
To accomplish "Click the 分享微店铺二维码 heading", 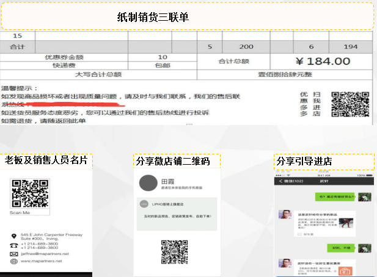I will click(x=173, y=161).
